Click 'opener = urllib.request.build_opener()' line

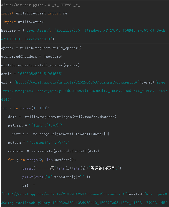coord(41,48)
